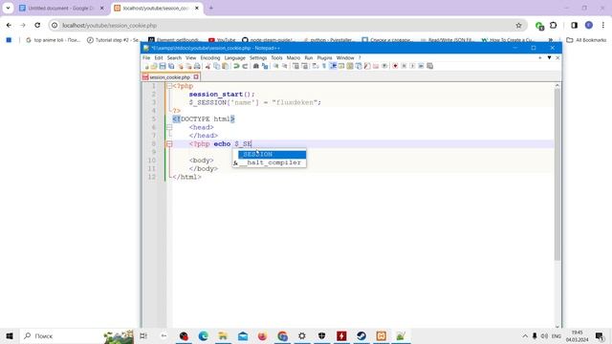
Task: Toggle the Chrome side panel icon
Action: pos(574,26)
